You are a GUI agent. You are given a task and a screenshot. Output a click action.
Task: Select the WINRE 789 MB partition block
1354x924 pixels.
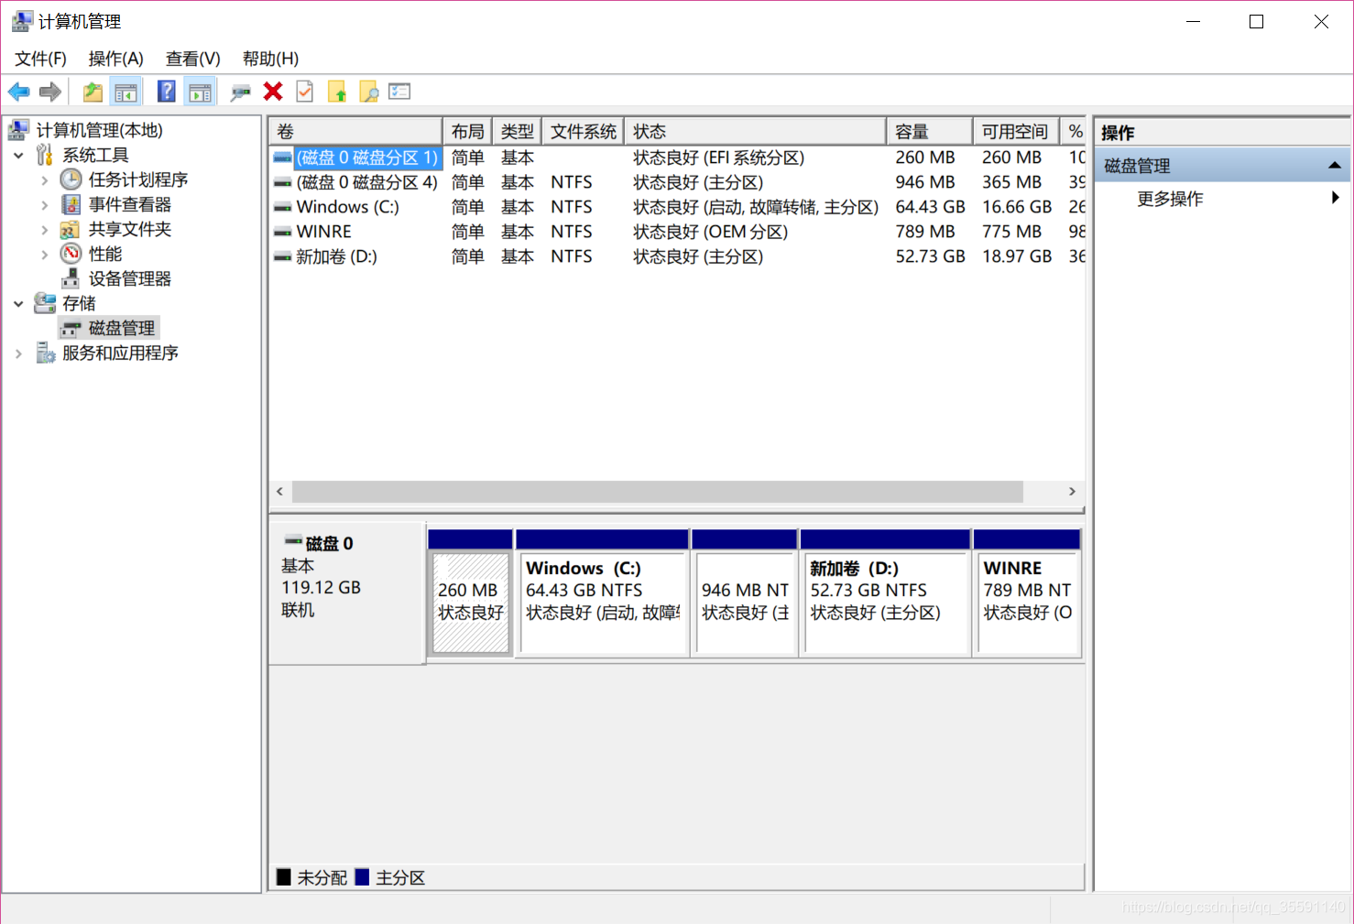(1027, 593)
